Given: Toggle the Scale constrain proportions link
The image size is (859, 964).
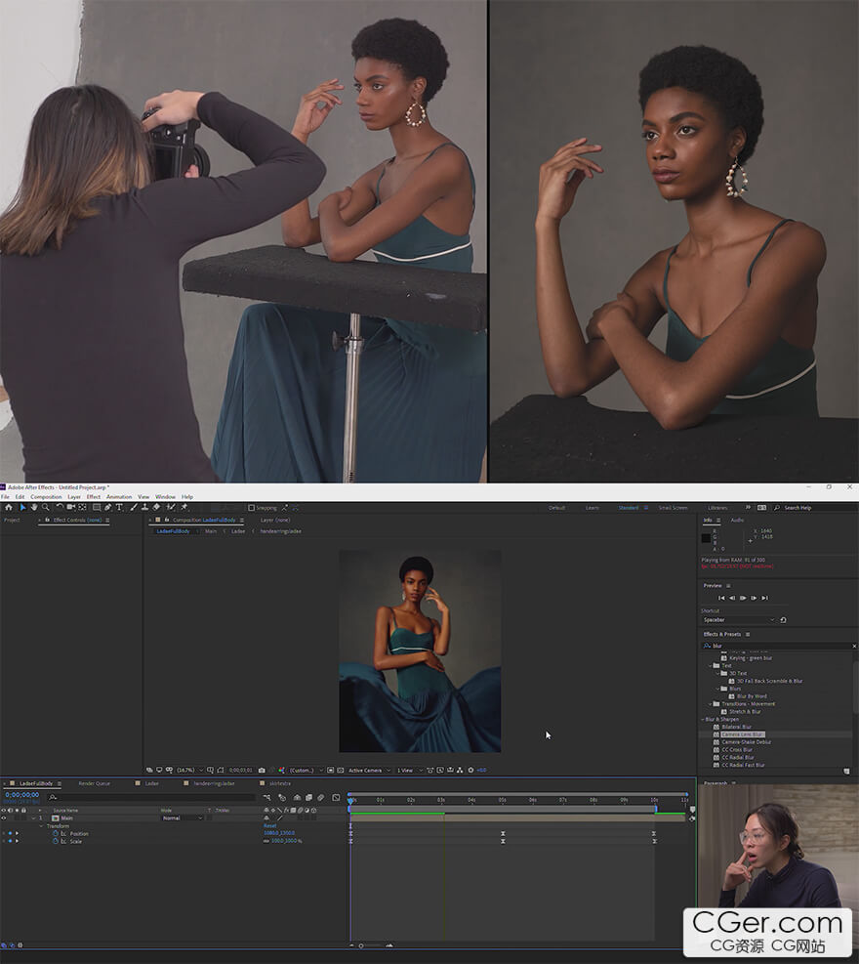Looking at the screenshot, I should click(266, 841).
